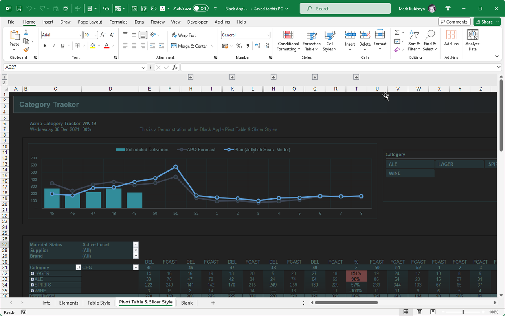Open Add-ins from the ribbon
This screenshot has height=316, width=505.
pos(451,38)
